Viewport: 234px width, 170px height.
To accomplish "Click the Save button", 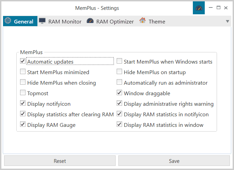I will (x=174, y=161).
